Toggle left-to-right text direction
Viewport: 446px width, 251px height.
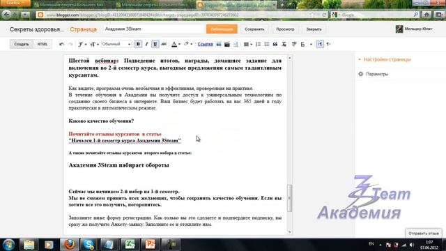pos(320,44)
